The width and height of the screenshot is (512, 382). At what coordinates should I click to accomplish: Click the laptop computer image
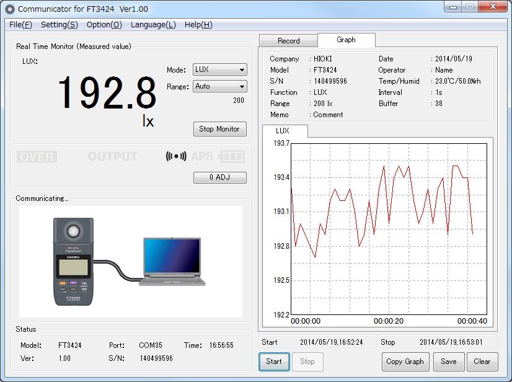172,262
